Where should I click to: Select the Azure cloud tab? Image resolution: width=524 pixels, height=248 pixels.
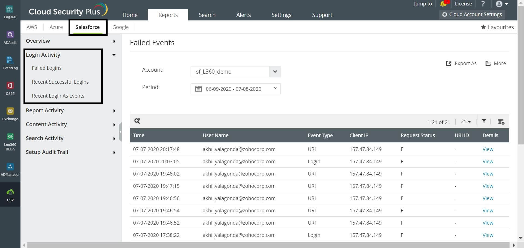[56, 27]
